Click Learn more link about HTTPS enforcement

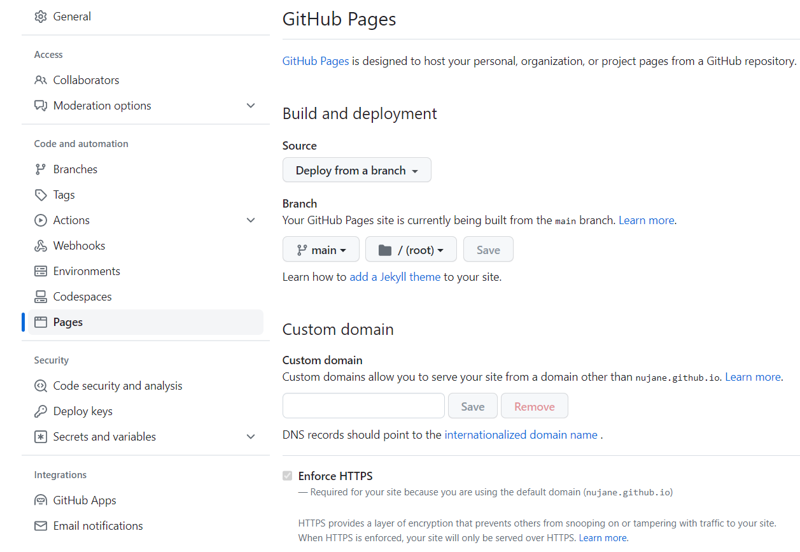(x=603, y=538)
